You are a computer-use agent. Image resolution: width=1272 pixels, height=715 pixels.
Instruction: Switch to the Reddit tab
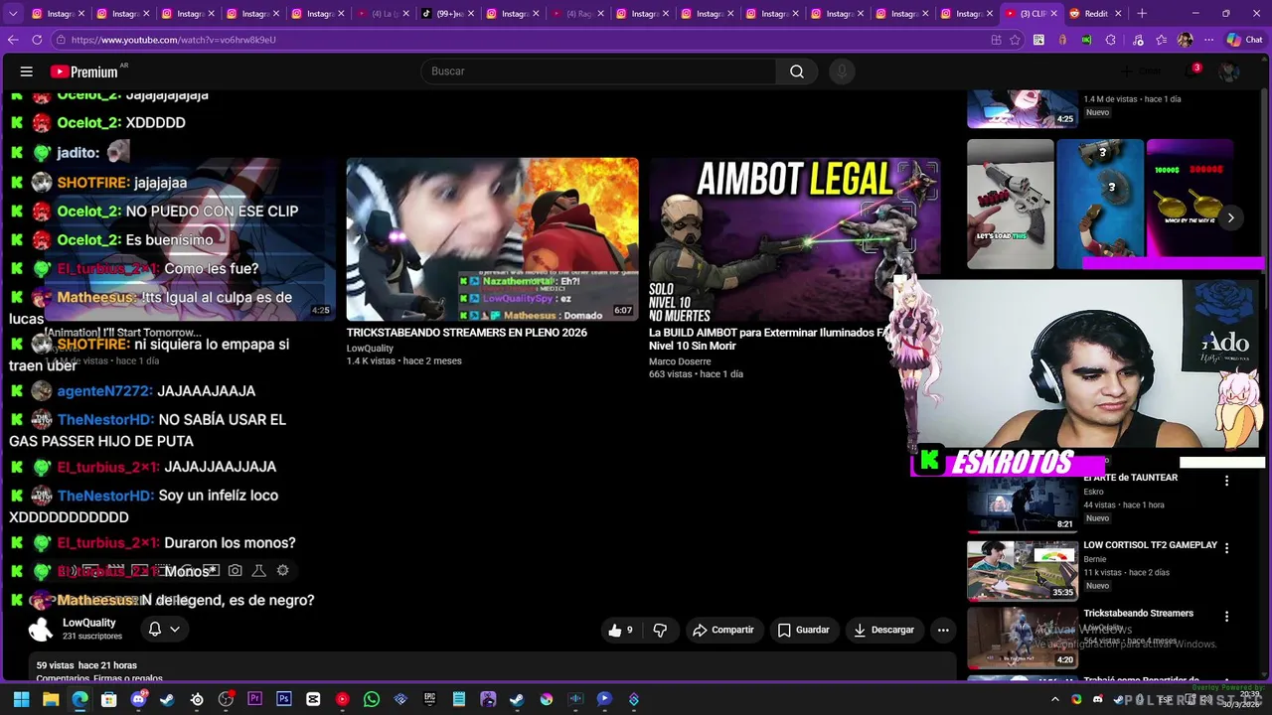tap(1096, 14)
